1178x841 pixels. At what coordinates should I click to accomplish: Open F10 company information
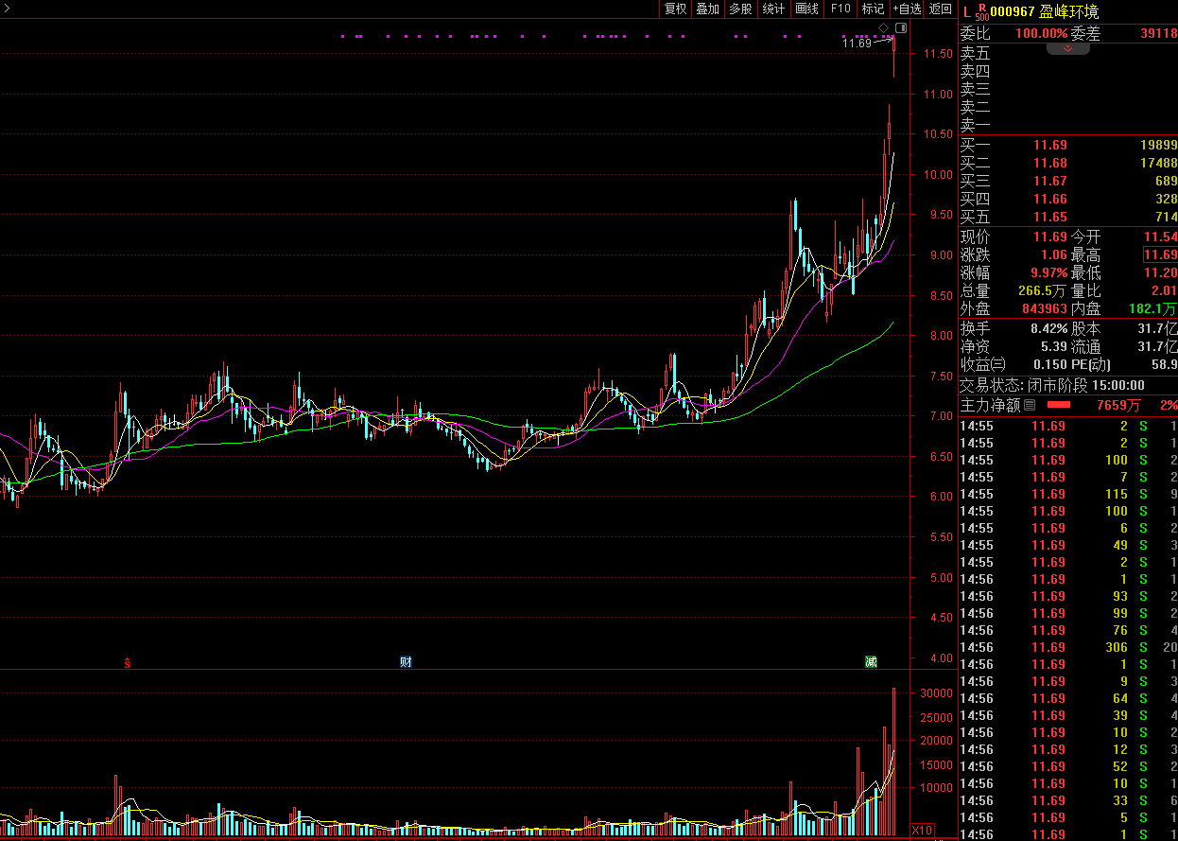(x=840, y=9)
